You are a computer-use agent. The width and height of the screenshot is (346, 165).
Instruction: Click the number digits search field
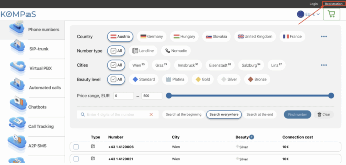[115, 115]
